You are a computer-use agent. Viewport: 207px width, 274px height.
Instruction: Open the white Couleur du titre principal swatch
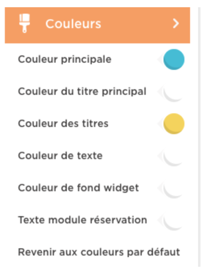[174, 92]
